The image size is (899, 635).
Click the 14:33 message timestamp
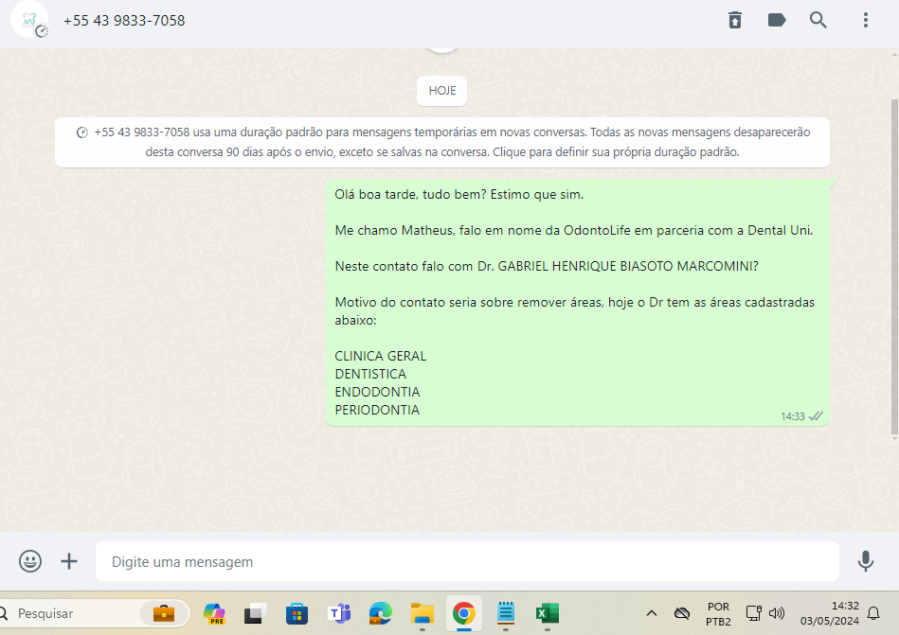tap(792, 416)
